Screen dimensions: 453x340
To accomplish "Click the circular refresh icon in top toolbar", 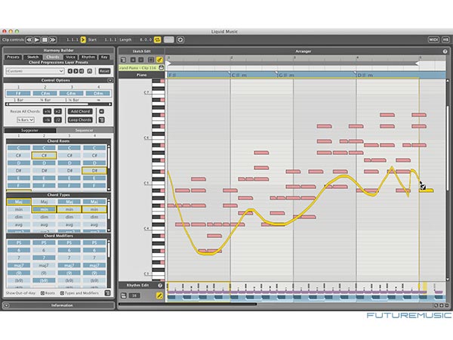I will pos(180,40).
